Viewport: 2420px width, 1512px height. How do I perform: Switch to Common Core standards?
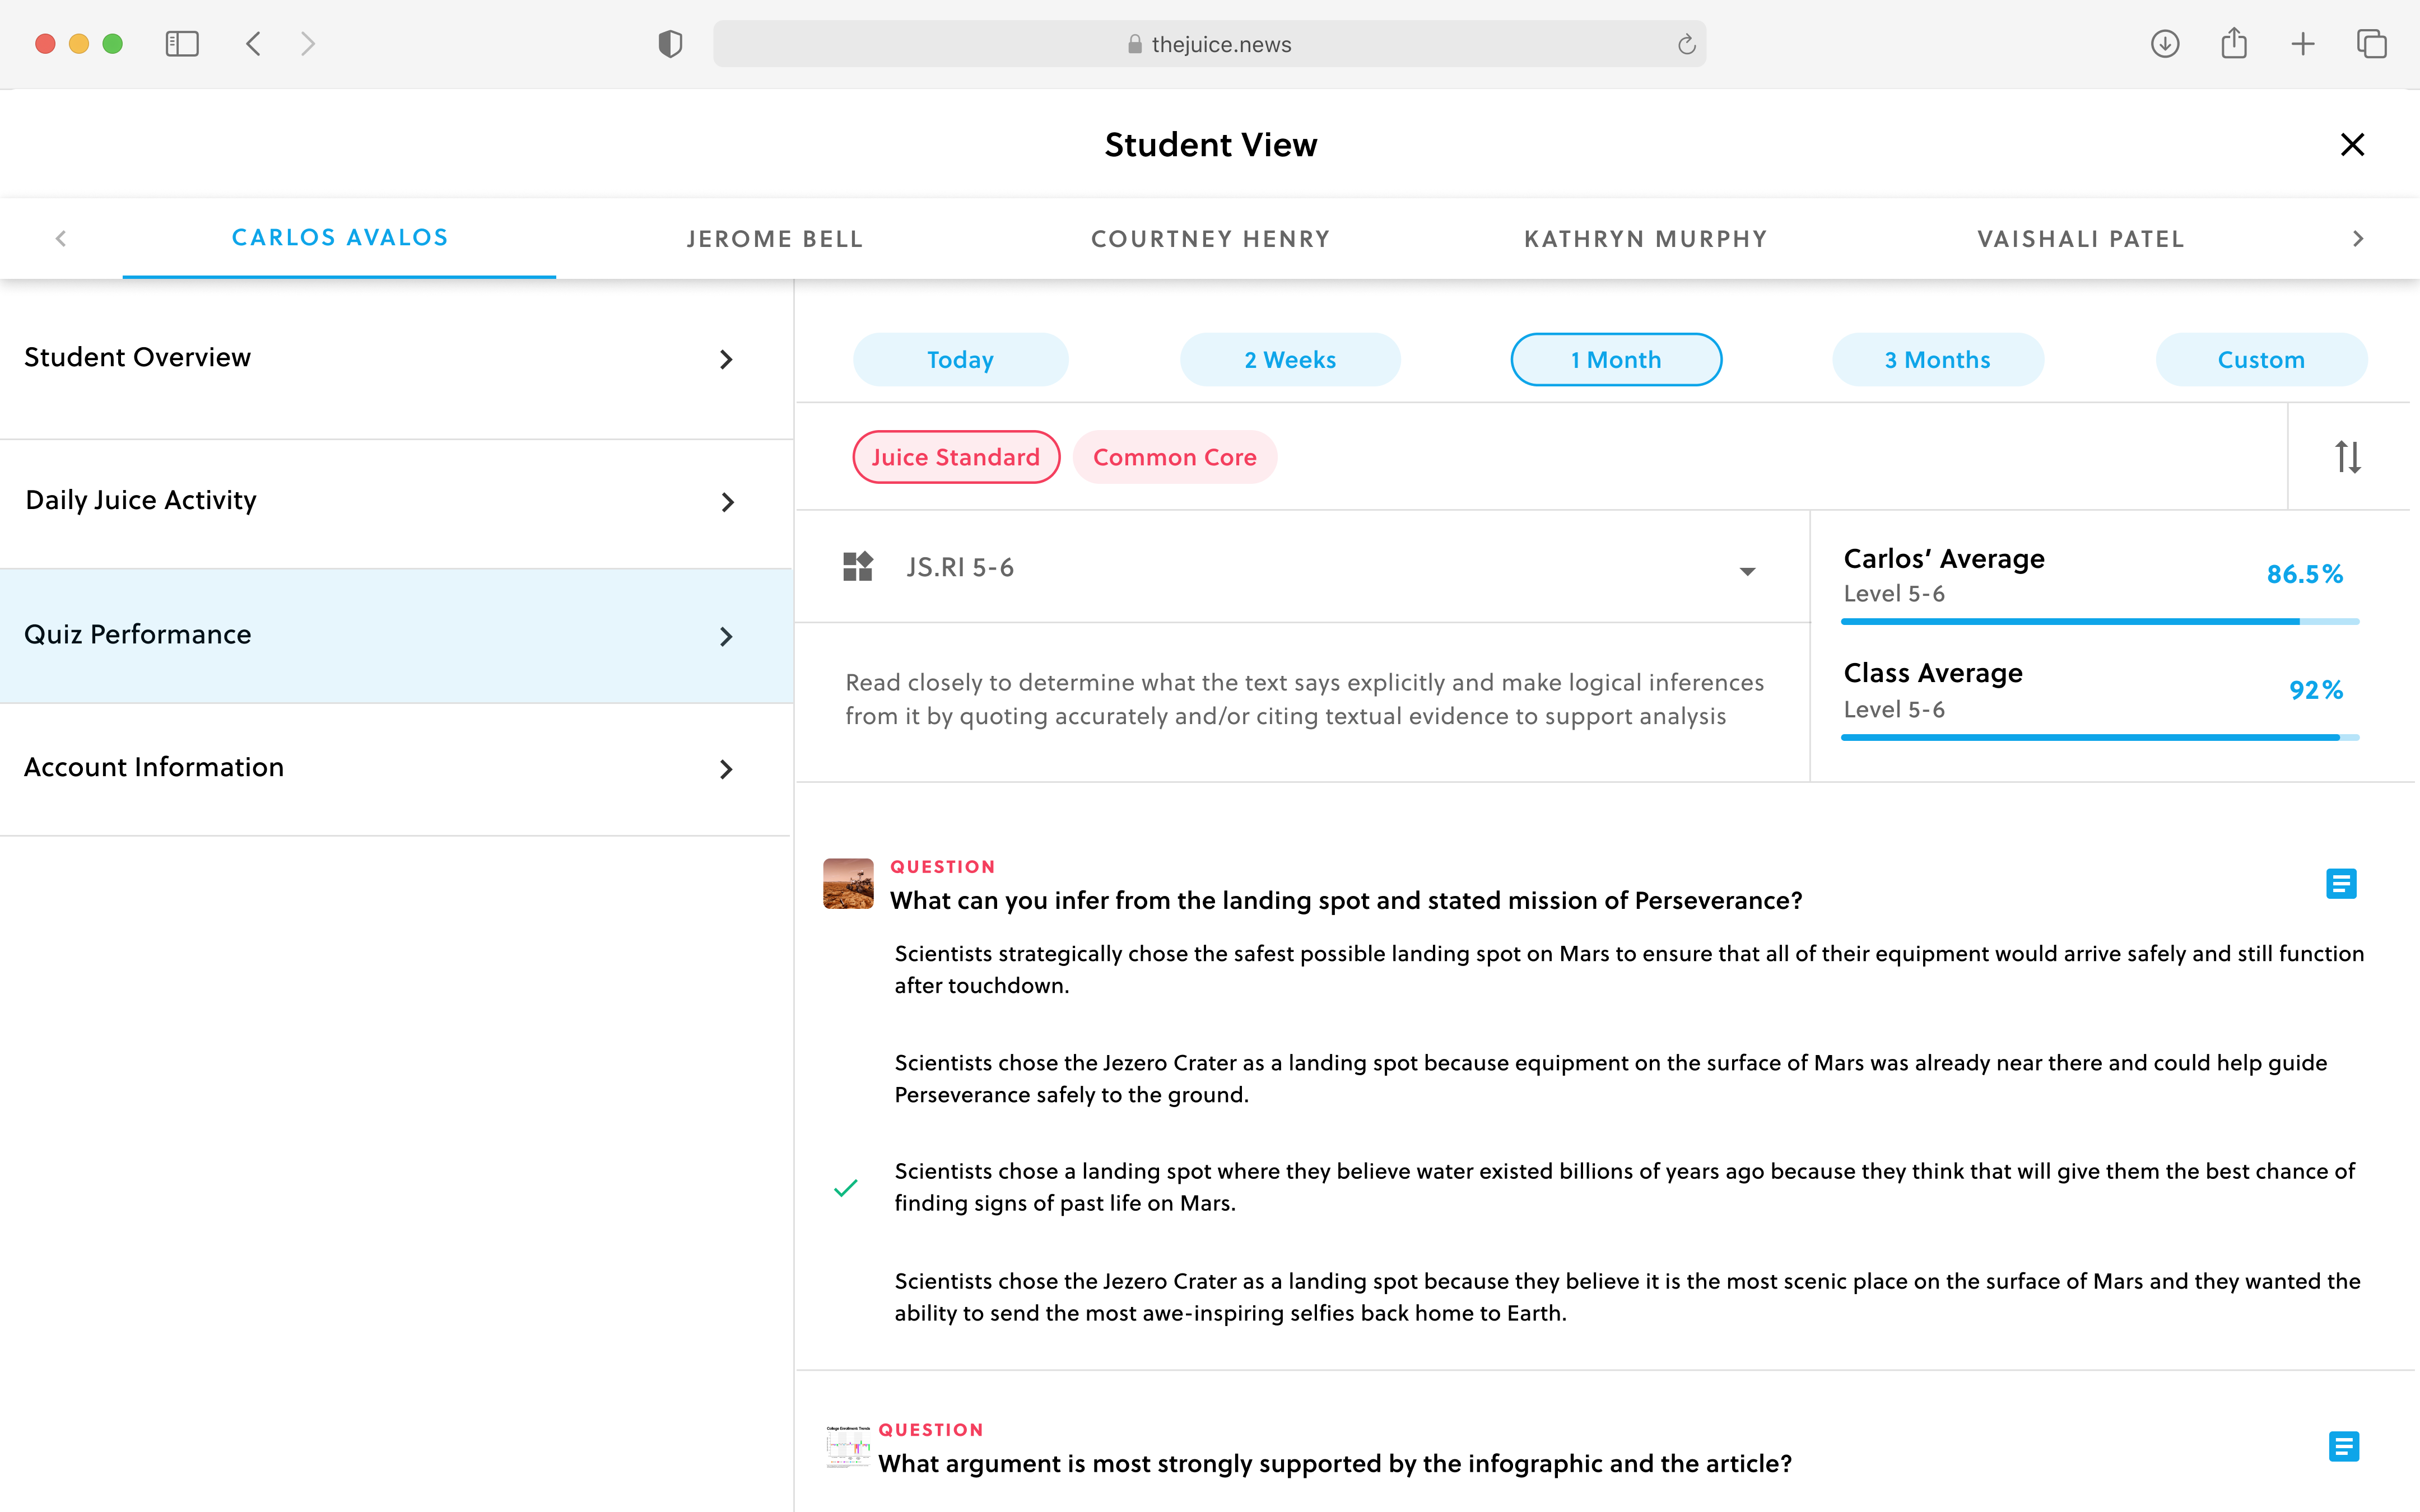coord(1175,457)
